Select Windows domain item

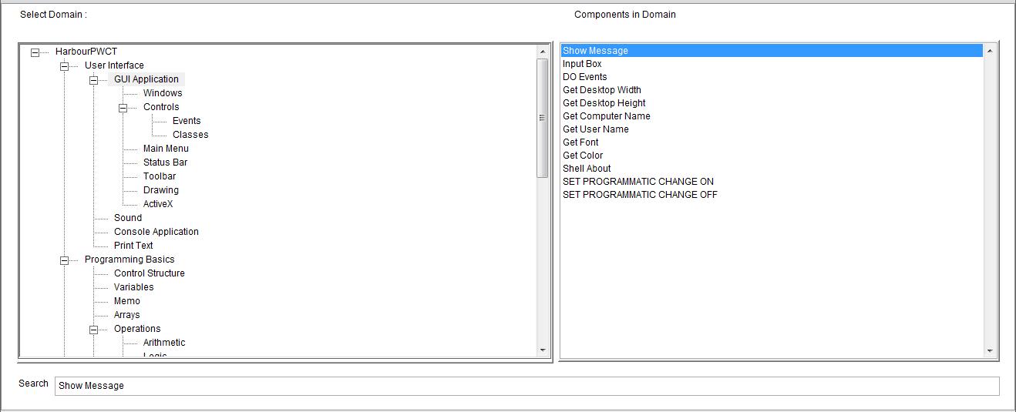click(x=163, y=93)
